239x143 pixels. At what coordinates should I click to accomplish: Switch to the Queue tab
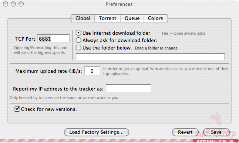(132, 18)
